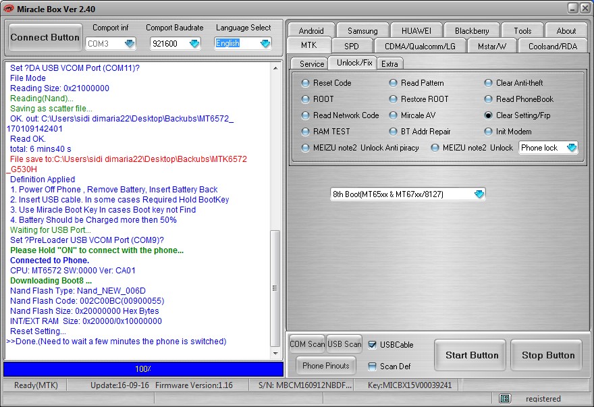Open the Comport Baudrate dropdown arrow
The width and height of the screenshot is (594, 407).
pyautogui.click(x=194, y=44)
